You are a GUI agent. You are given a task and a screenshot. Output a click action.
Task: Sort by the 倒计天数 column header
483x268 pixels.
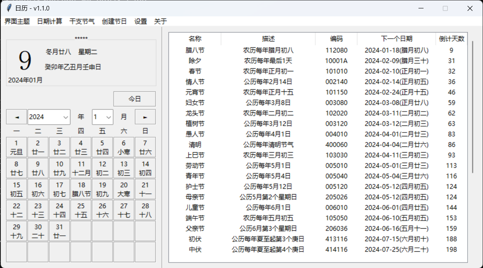click(451, 39)
